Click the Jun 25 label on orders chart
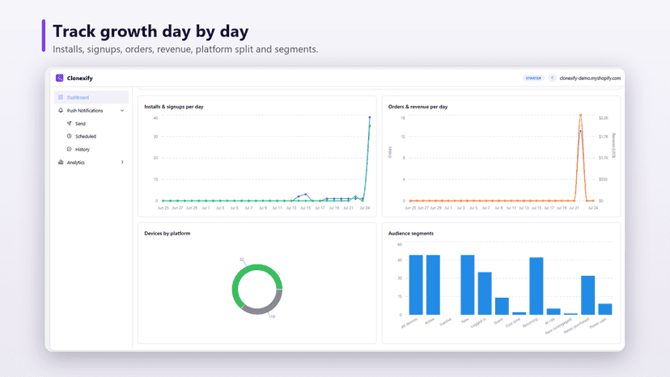 410,208
